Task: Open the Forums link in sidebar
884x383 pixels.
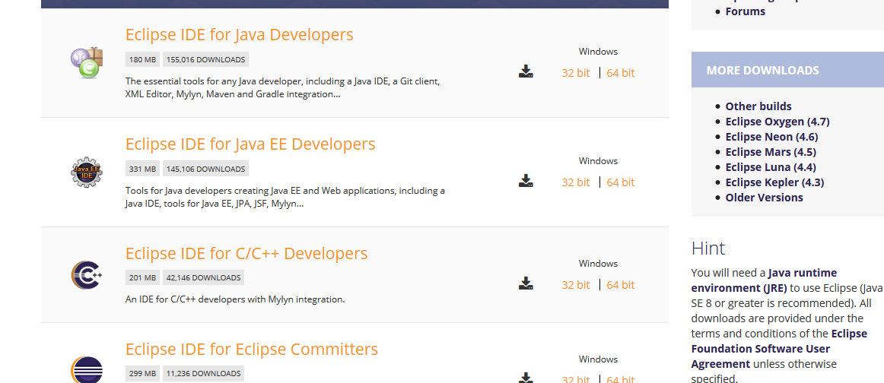Action: click(x=745, y=11)
